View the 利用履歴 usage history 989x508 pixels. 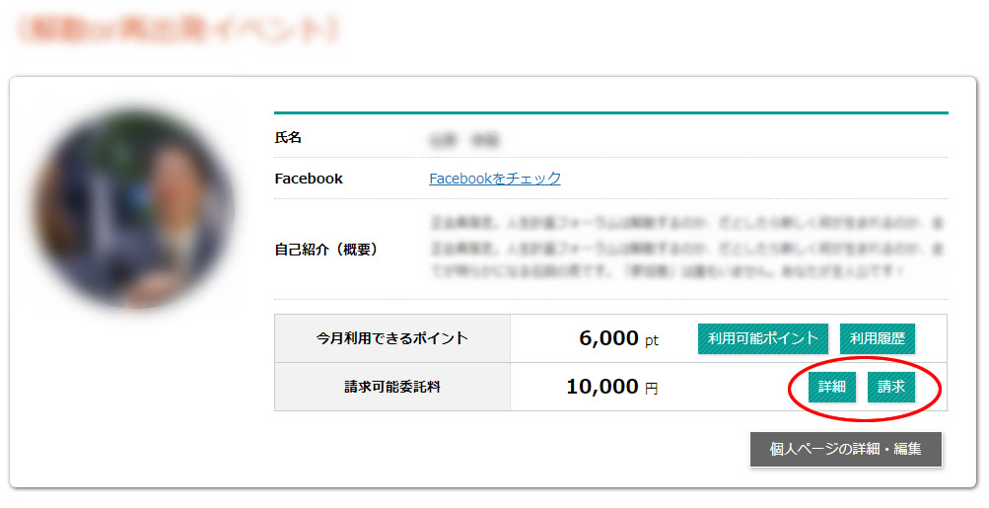[x=878, y=339]
